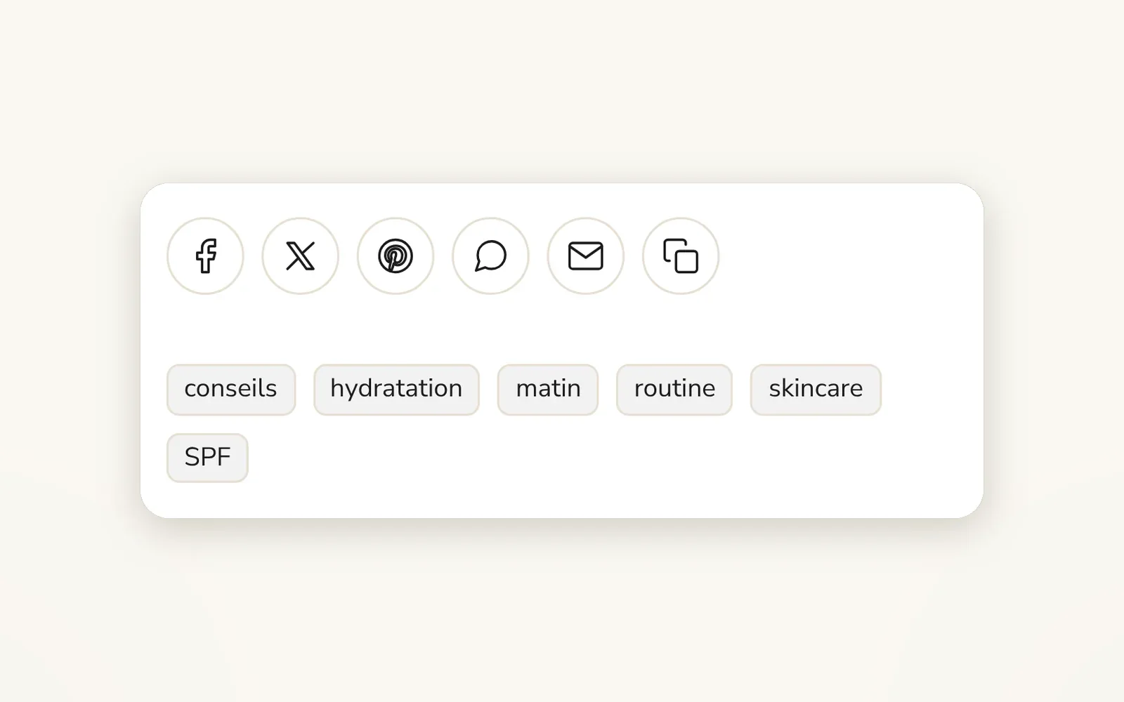Share via the X (Twitter) icon
The height and width of the screenshot is (702, 1124).
pos(301,256)
